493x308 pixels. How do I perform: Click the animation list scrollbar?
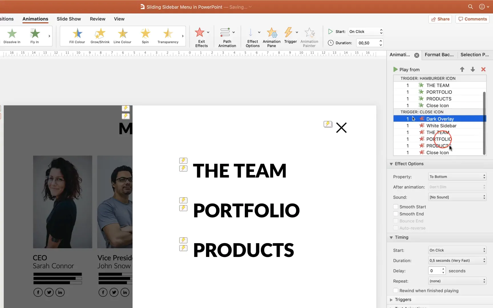tap(484, 123)
